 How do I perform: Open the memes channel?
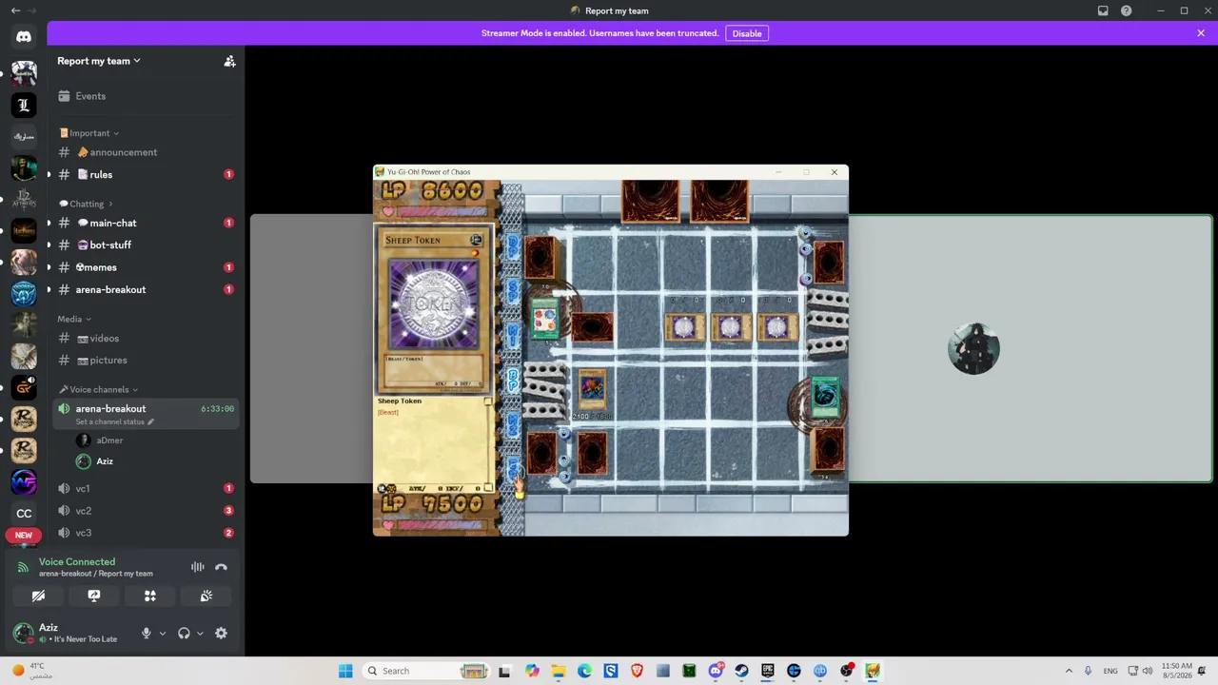coord(146,267)
